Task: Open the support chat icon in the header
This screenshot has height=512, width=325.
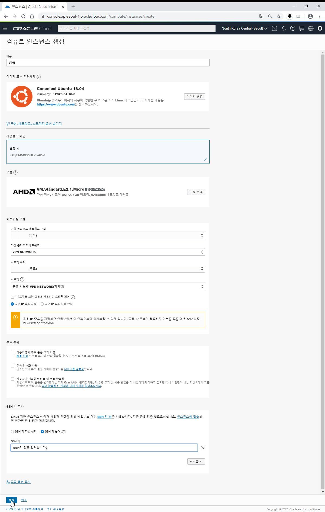Action: 302,28
